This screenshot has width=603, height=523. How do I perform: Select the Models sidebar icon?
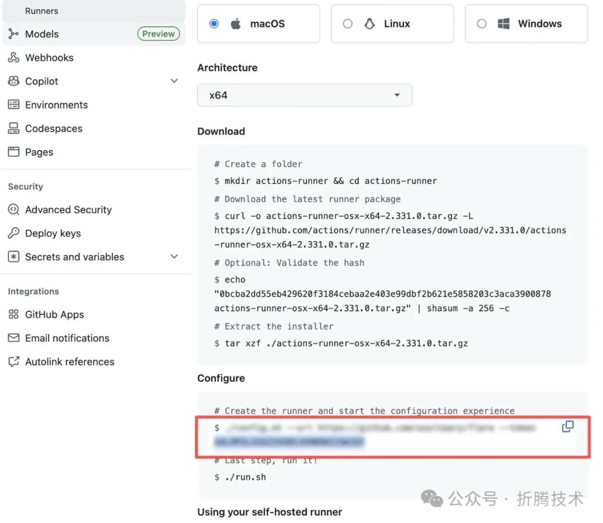pyautogui.click(x=13, y=34)
